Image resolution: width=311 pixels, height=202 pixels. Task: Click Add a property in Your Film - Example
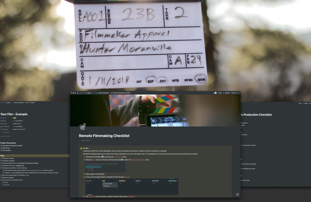point(5,132)
